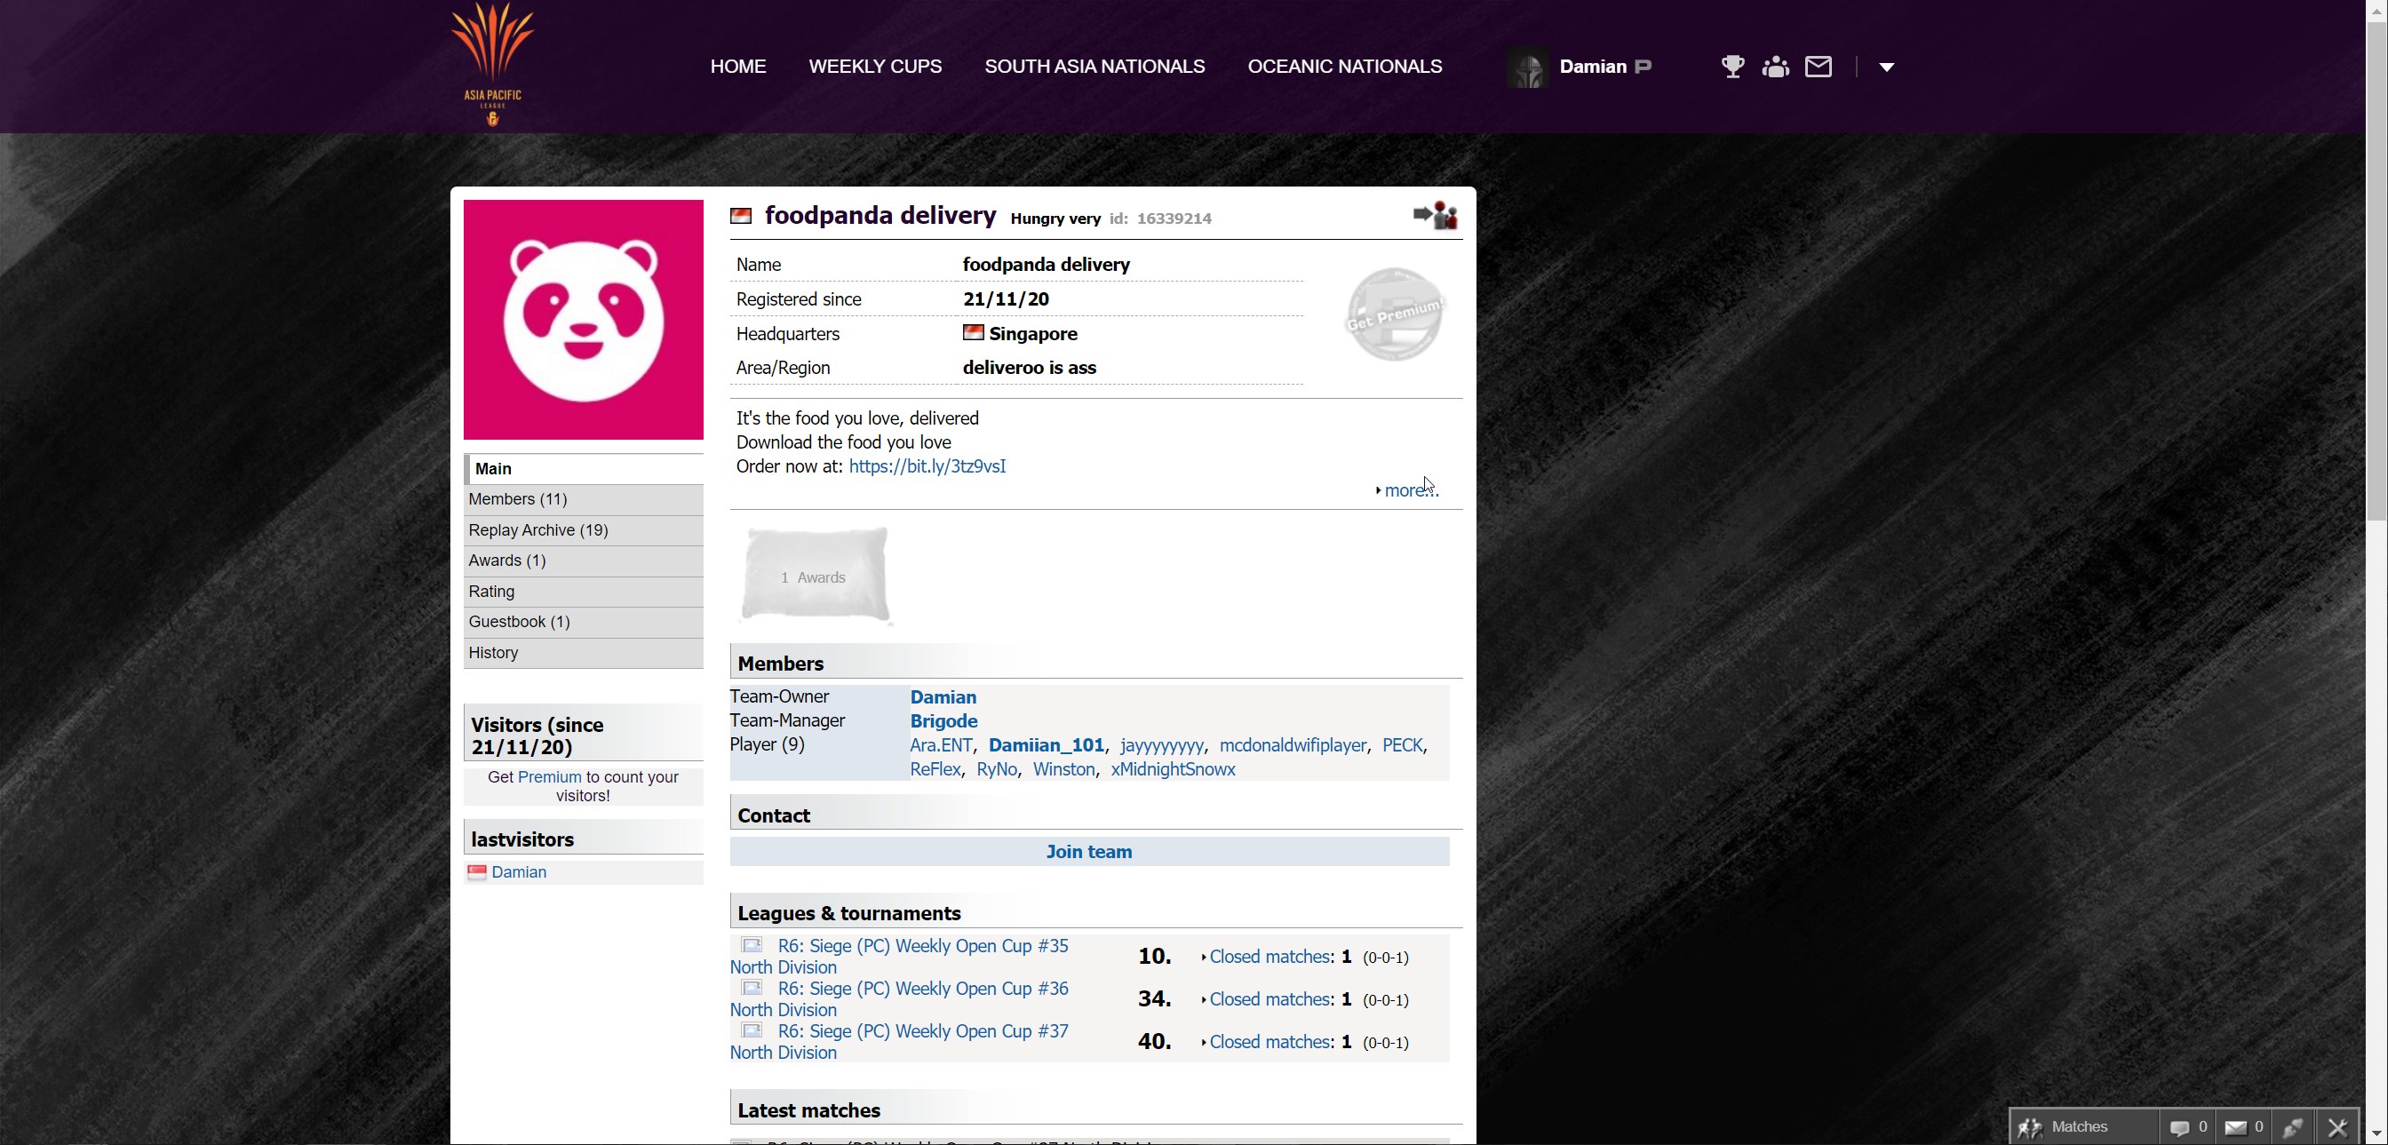Screen dimensions: 2388x1145
Task: Open Oceanic Nationals navigation item
Action: click(1344, 67)
